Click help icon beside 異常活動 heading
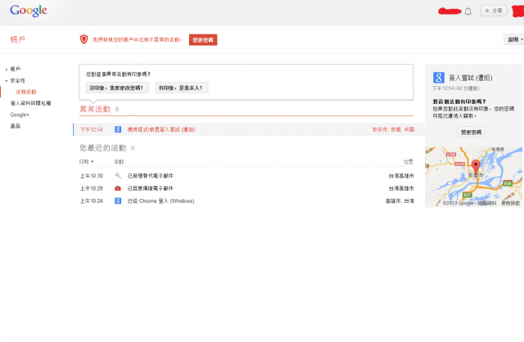 click(117, 109)
